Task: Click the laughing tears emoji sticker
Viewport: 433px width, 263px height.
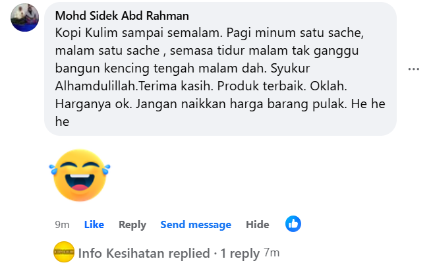Action: pos(80,175)
